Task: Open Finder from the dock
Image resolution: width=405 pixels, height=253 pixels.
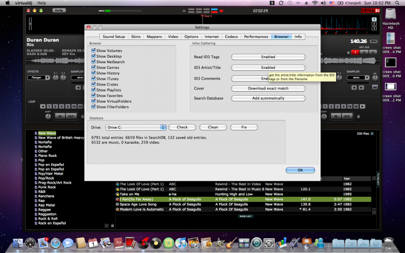Action: point(18,243)
